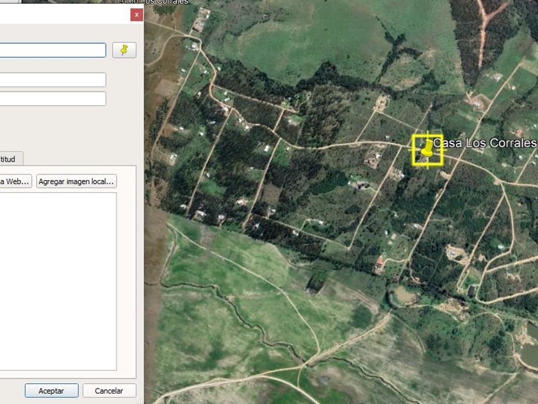Click the 'Agregar imagen local...' button
The image size is (538, 404).
coord(76,181)
